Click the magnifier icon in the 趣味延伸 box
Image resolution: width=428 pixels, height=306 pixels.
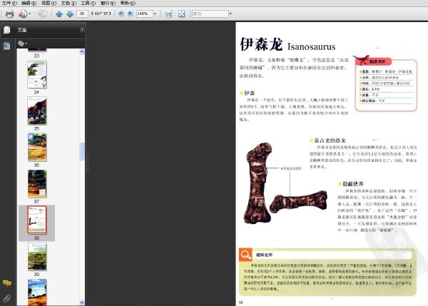[245, 255]
